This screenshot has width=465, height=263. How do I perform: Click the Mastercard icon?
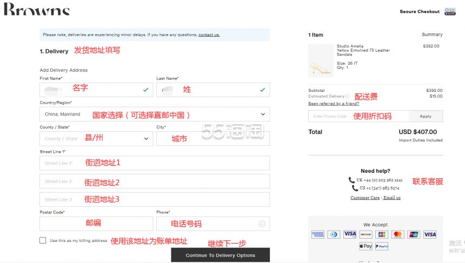pyautogui.click(x=397, y=234)
